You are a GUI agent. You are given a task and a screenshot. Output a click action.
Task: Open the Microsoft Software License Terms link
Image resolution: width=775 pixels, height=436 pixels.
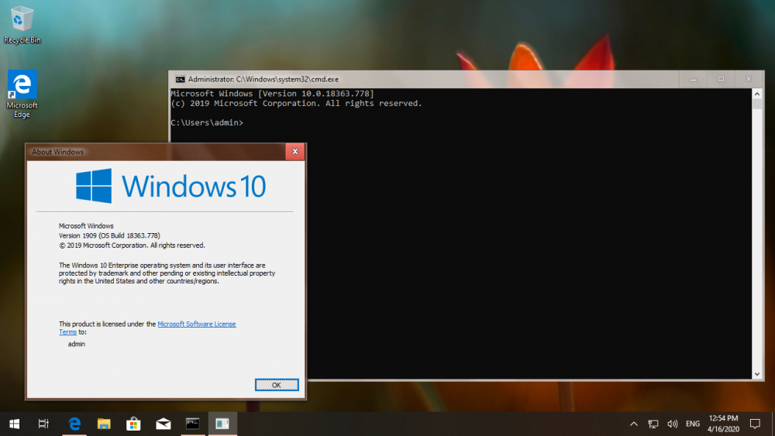click(196, 324)
